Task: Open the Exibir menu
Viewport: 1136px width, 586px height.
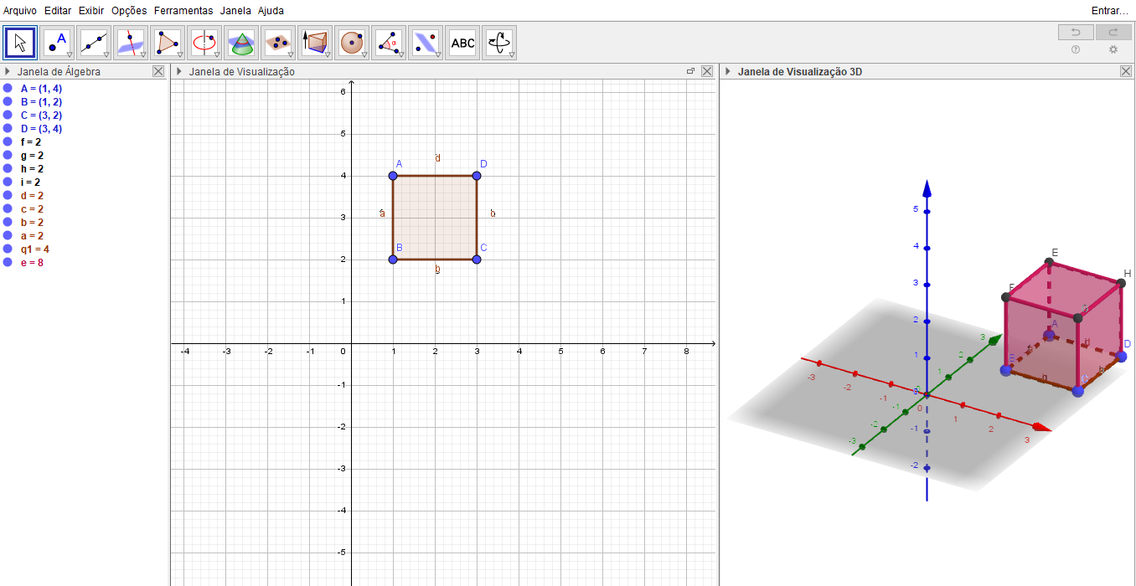Action: pos(91,11)
